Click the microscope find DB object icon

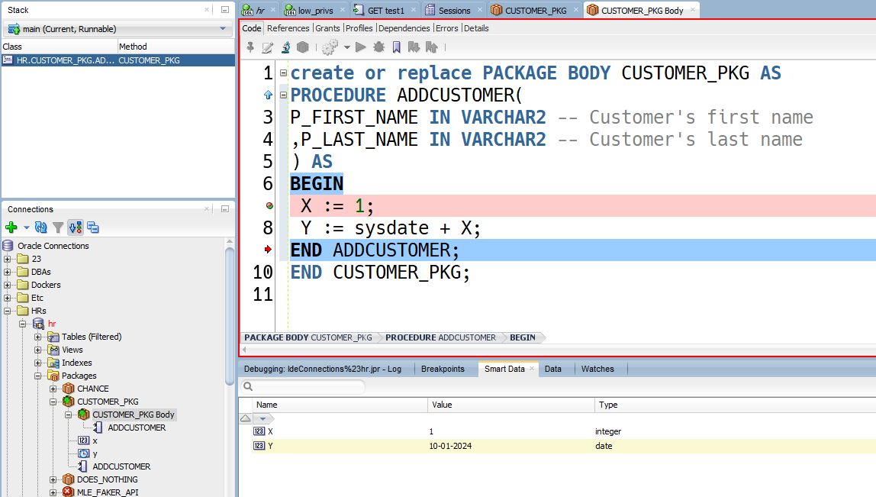(x=285, y=47)
